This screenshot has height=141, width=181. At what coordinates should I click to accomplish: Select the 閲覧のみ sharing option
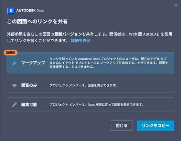pos(90,85)
